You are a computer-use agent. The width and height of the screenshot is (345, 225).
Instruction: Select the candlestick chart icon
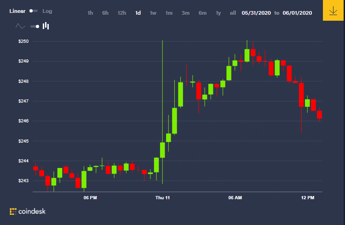46,26
